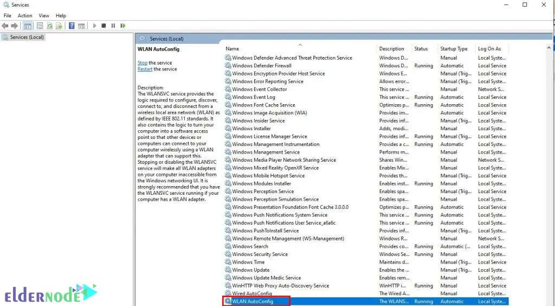Click the gear icon beside Windows Defender Firewall
Screen dimensions: 555x306
pos(228,66)
